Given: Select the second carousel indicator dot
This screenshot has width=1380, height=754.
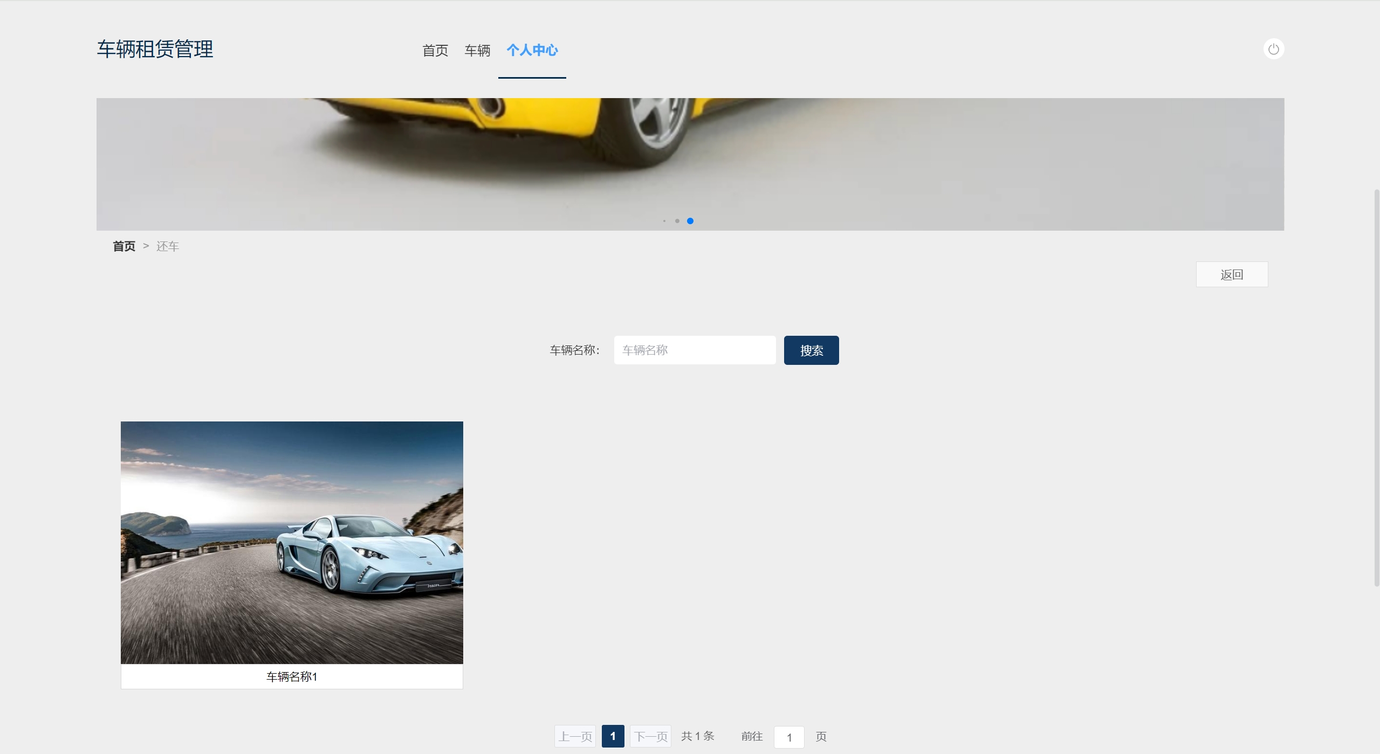Looking at the screenshot, I should [677, 221].
